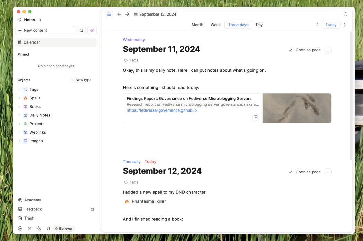Open the AI assistant sparkle icon
The height and width of the screenshot is (241, 363).
pyautogui.click(x=92, y=30)
